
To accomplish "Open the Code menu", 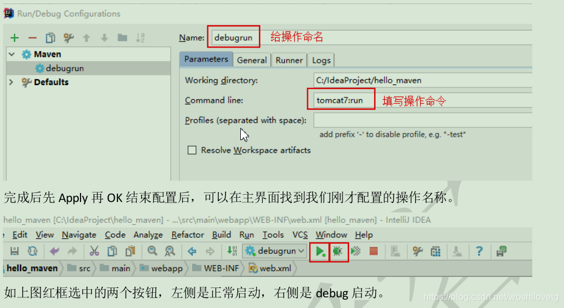I will (x=115, y=235).
